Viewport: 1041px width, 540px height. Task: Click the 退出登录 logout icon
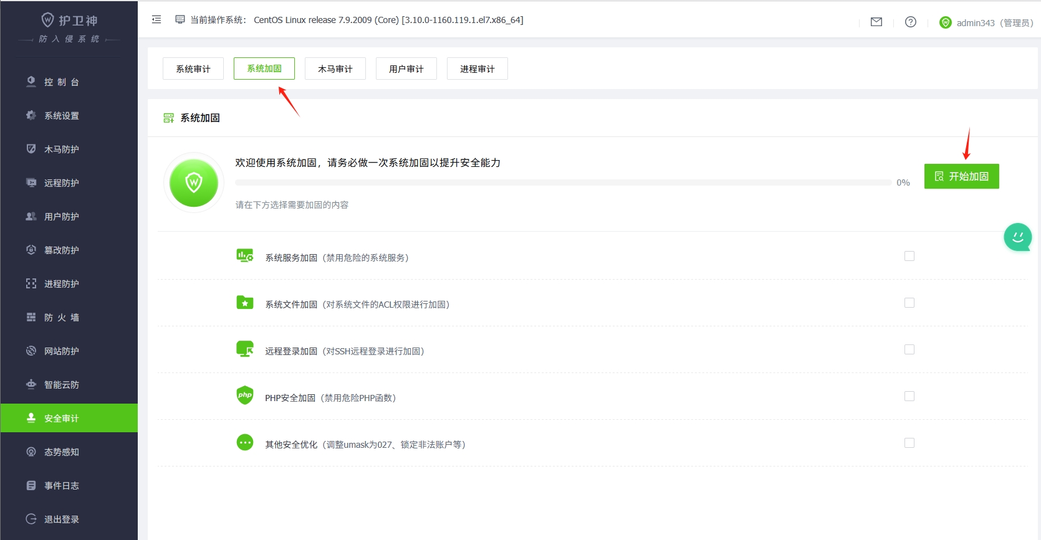[x=31, y=519]
